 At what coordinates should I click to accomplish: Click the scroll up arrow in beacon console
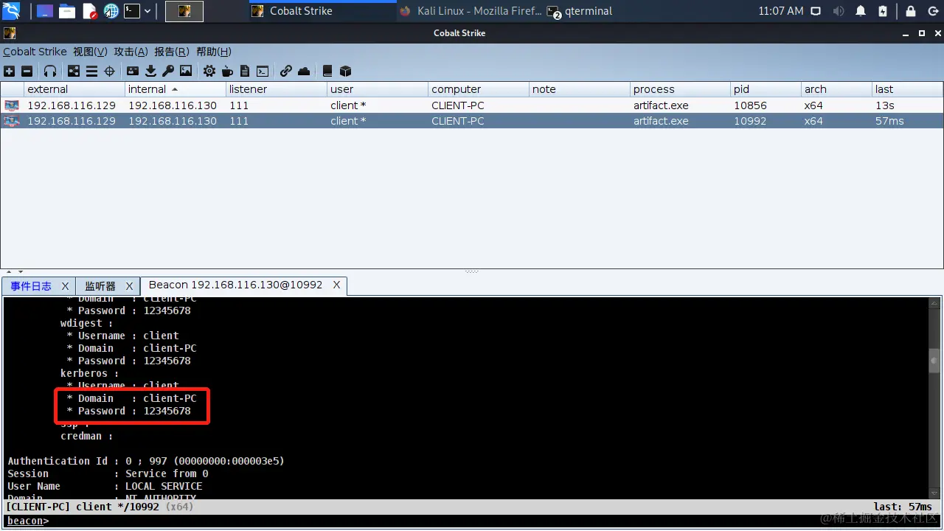point(934,303)
